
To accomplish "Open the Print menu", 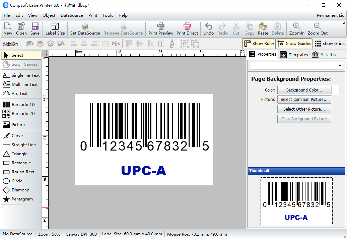I will click(93, 15).
